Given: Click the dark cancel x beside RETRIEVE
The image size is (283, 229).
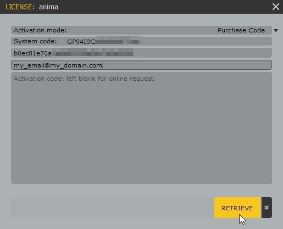Looking at the screenshot, I should click(x=267, y=208).
